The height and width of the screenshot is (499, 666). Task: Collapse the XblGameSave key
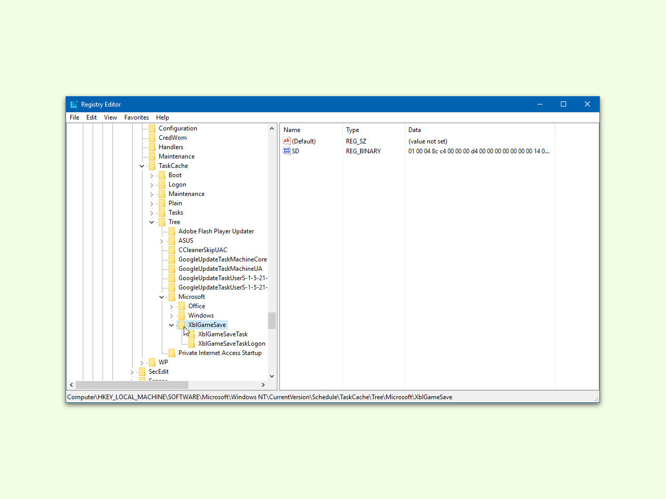[x=171, y=325]
